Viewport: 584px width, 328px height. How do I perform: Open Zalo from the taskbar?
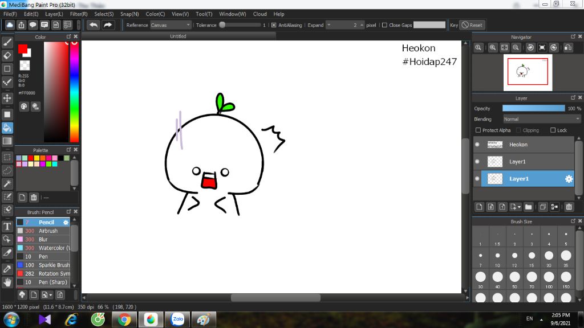click(178, 320)
